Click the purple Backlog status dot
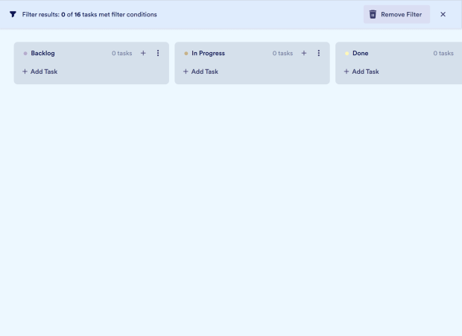 25,54
